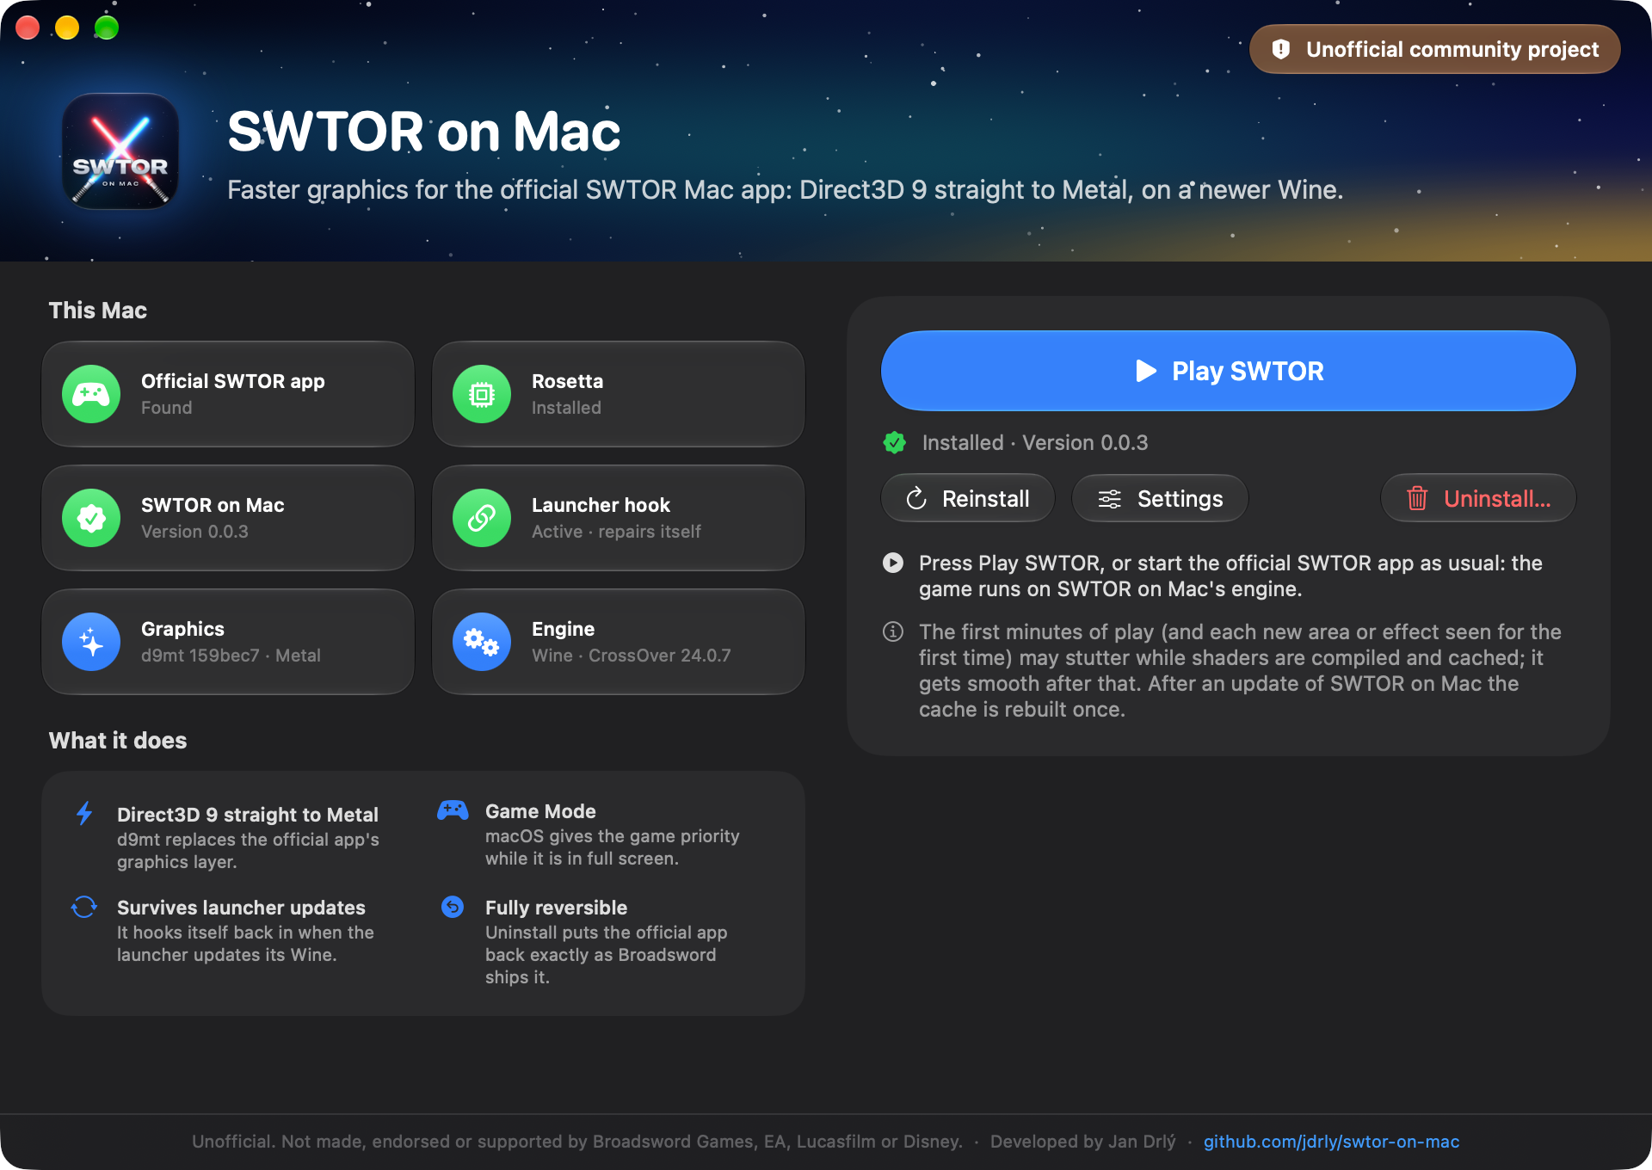
Task: Click the Reinstall button
Action: point(968,498)
